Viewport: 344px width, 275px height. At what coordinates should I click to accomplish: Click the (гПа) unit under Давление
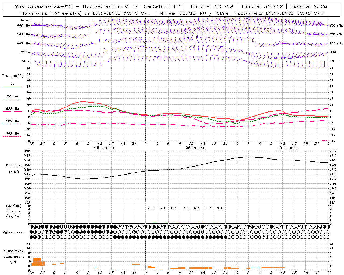pos(14,172)
